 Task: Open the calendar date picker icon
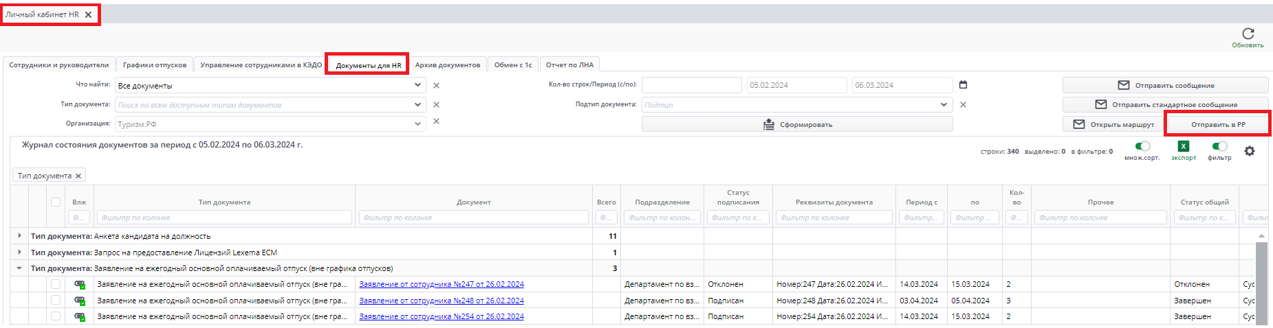click(963, 84)
